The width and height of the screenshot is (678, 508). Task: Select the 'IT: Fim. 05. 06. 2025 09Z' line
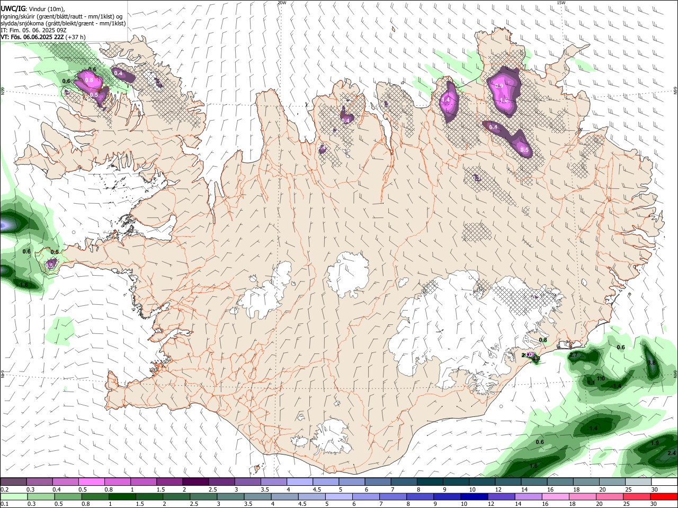click(33, 30)
